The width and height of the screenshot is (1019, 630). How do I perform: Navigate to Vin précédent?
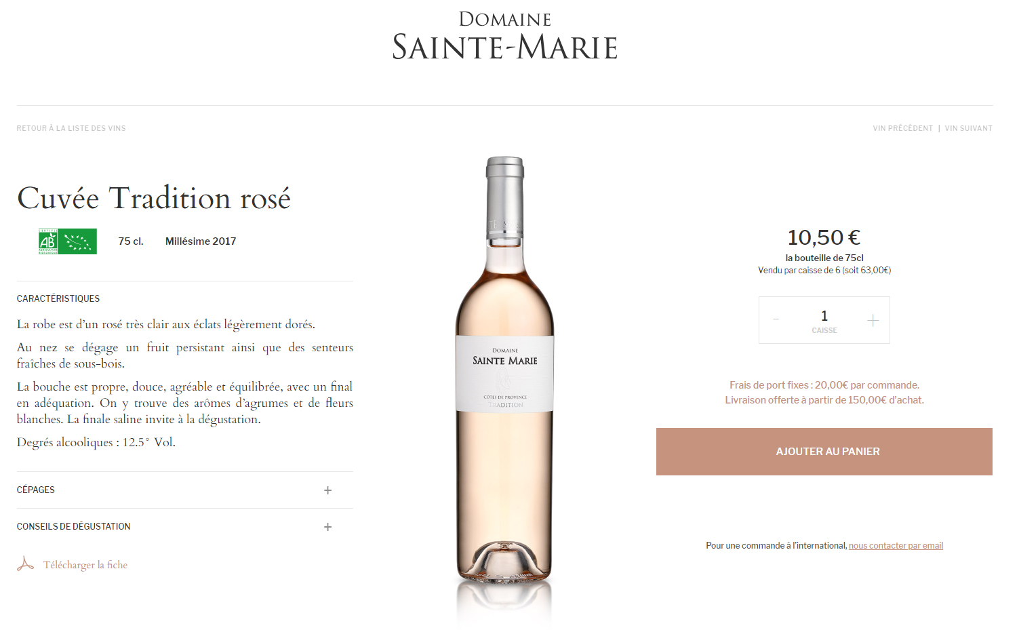pyautogui.click(x=902, y=128)
